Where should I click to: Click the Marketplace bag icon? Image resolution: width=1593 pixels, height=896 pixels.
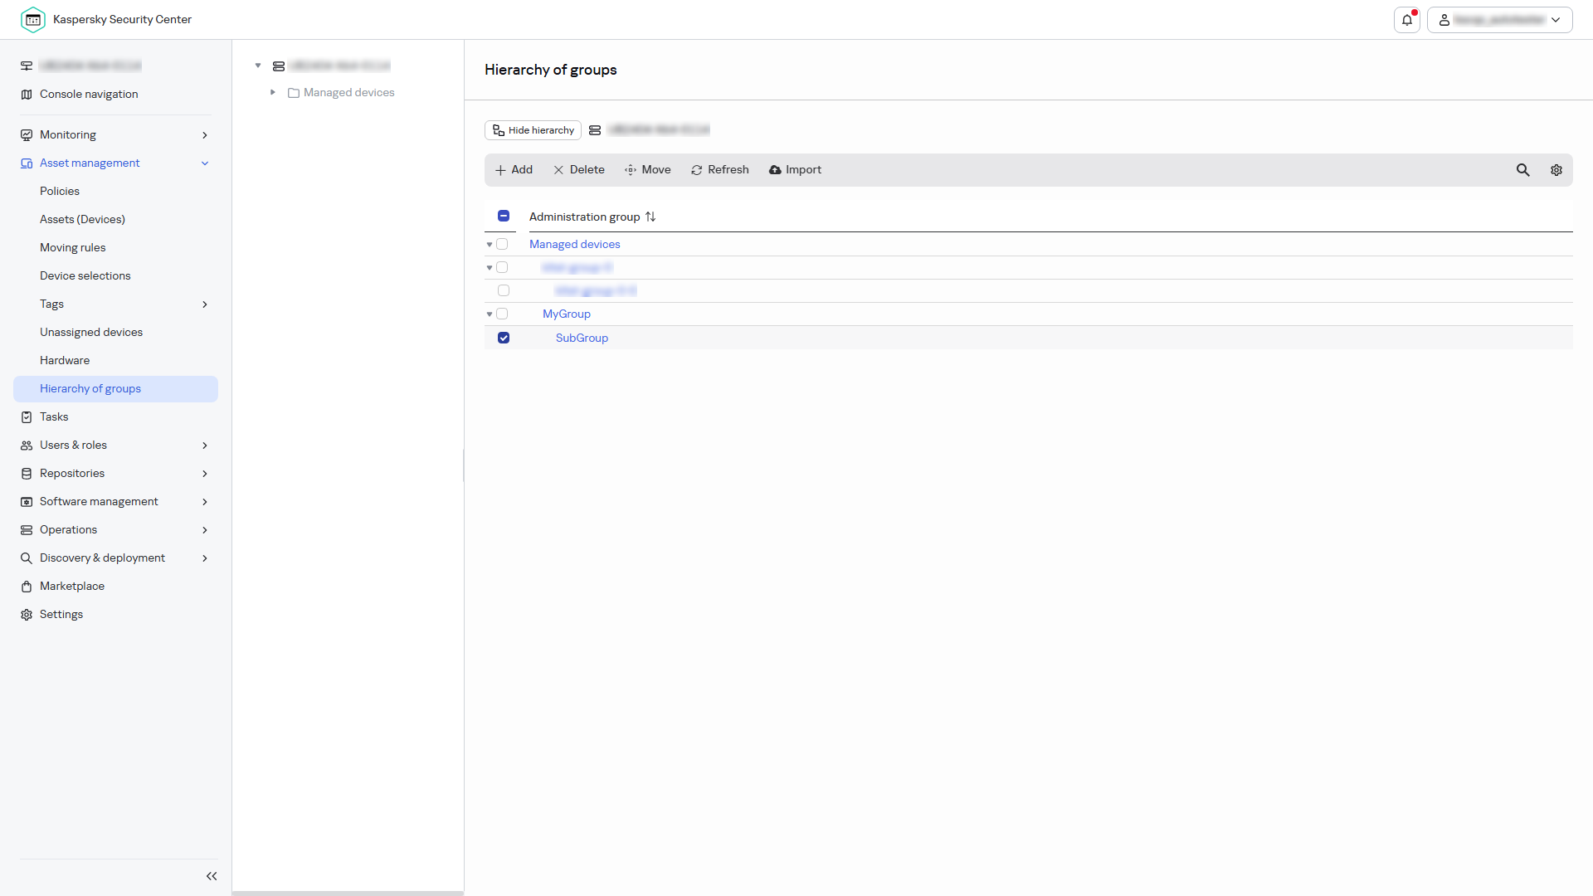pos(27,587)
